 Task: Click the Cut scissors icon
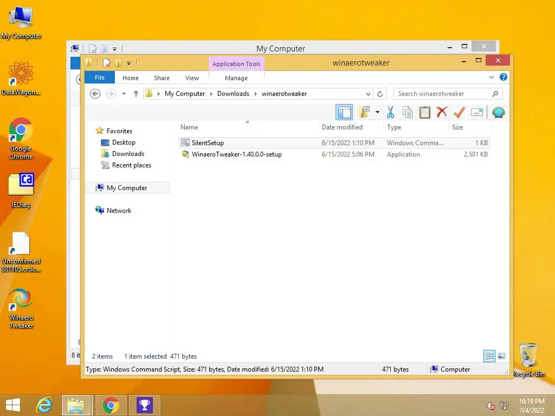tap(390, 113)
